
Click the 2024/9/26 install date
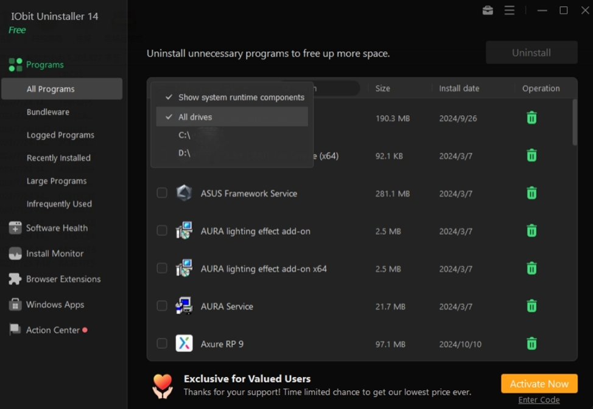(x=458, y=118)
